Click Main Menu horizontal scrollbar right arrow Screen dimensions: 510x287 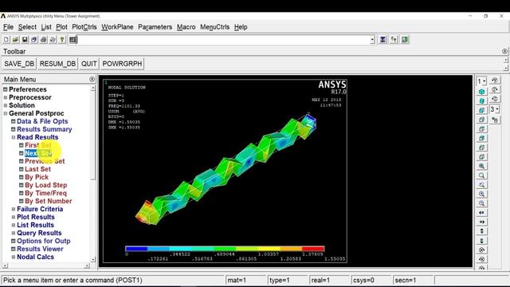click(87, 265)
